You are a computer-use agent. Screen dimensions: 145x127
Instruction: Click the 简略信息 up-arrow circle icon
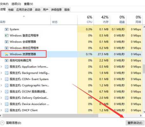click(x=2, y=123)
